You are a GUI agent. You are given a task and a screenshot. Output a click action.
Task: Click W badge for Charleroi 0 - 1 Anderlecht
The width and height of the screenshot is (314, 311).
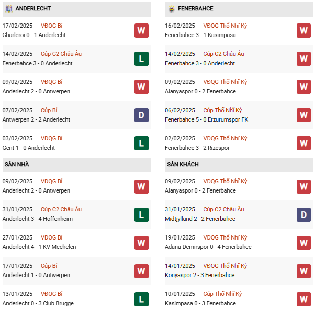tap(141, 30)
